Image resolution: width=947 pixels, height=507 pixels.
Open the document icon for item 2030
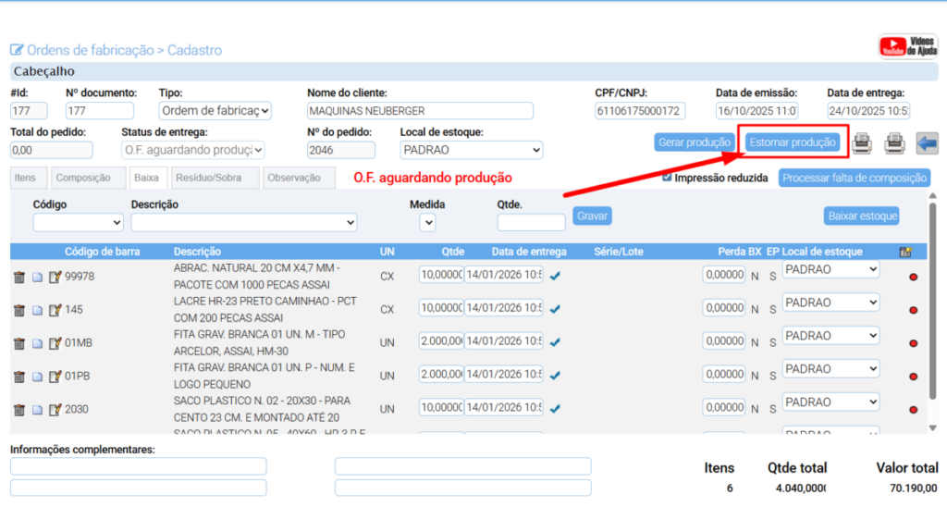pos(37,410)
